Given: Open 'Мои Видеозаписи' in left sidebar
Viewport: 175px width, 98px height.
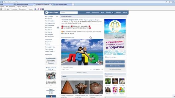Looking at the screenshot, I should (x=50, y=23).
